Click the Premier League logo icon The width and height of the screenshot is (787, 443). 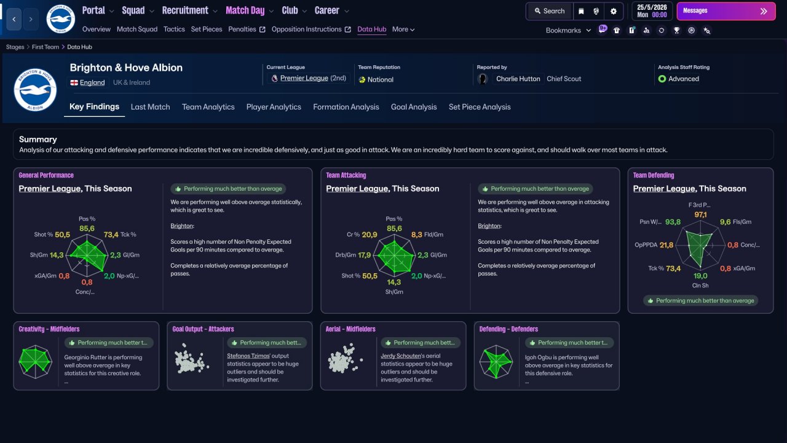(274, 79)
